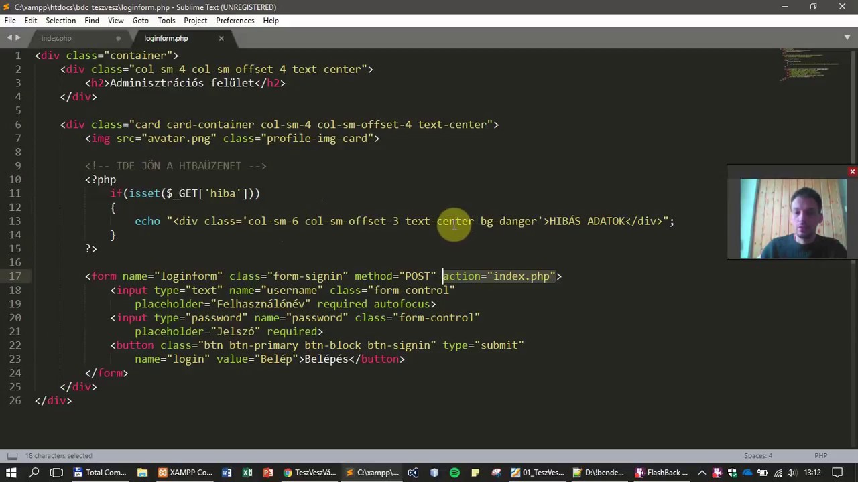Switch to Chrome TeszVesz window

click(310, 473)
